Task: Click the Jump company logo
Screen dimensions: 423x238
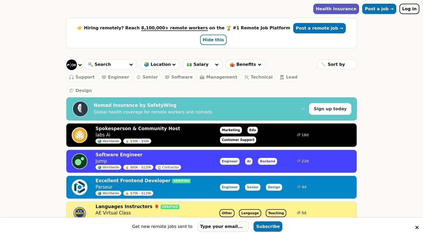Action: point(80,161)
